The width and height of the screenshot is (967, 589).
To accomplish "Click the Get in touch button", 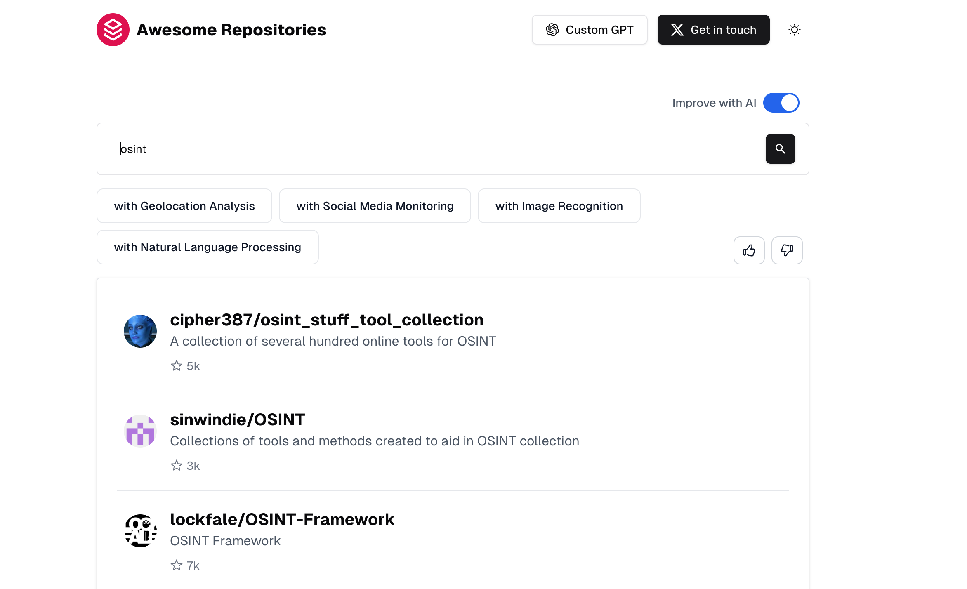I will pyautogui.click(x=713, y=30).
